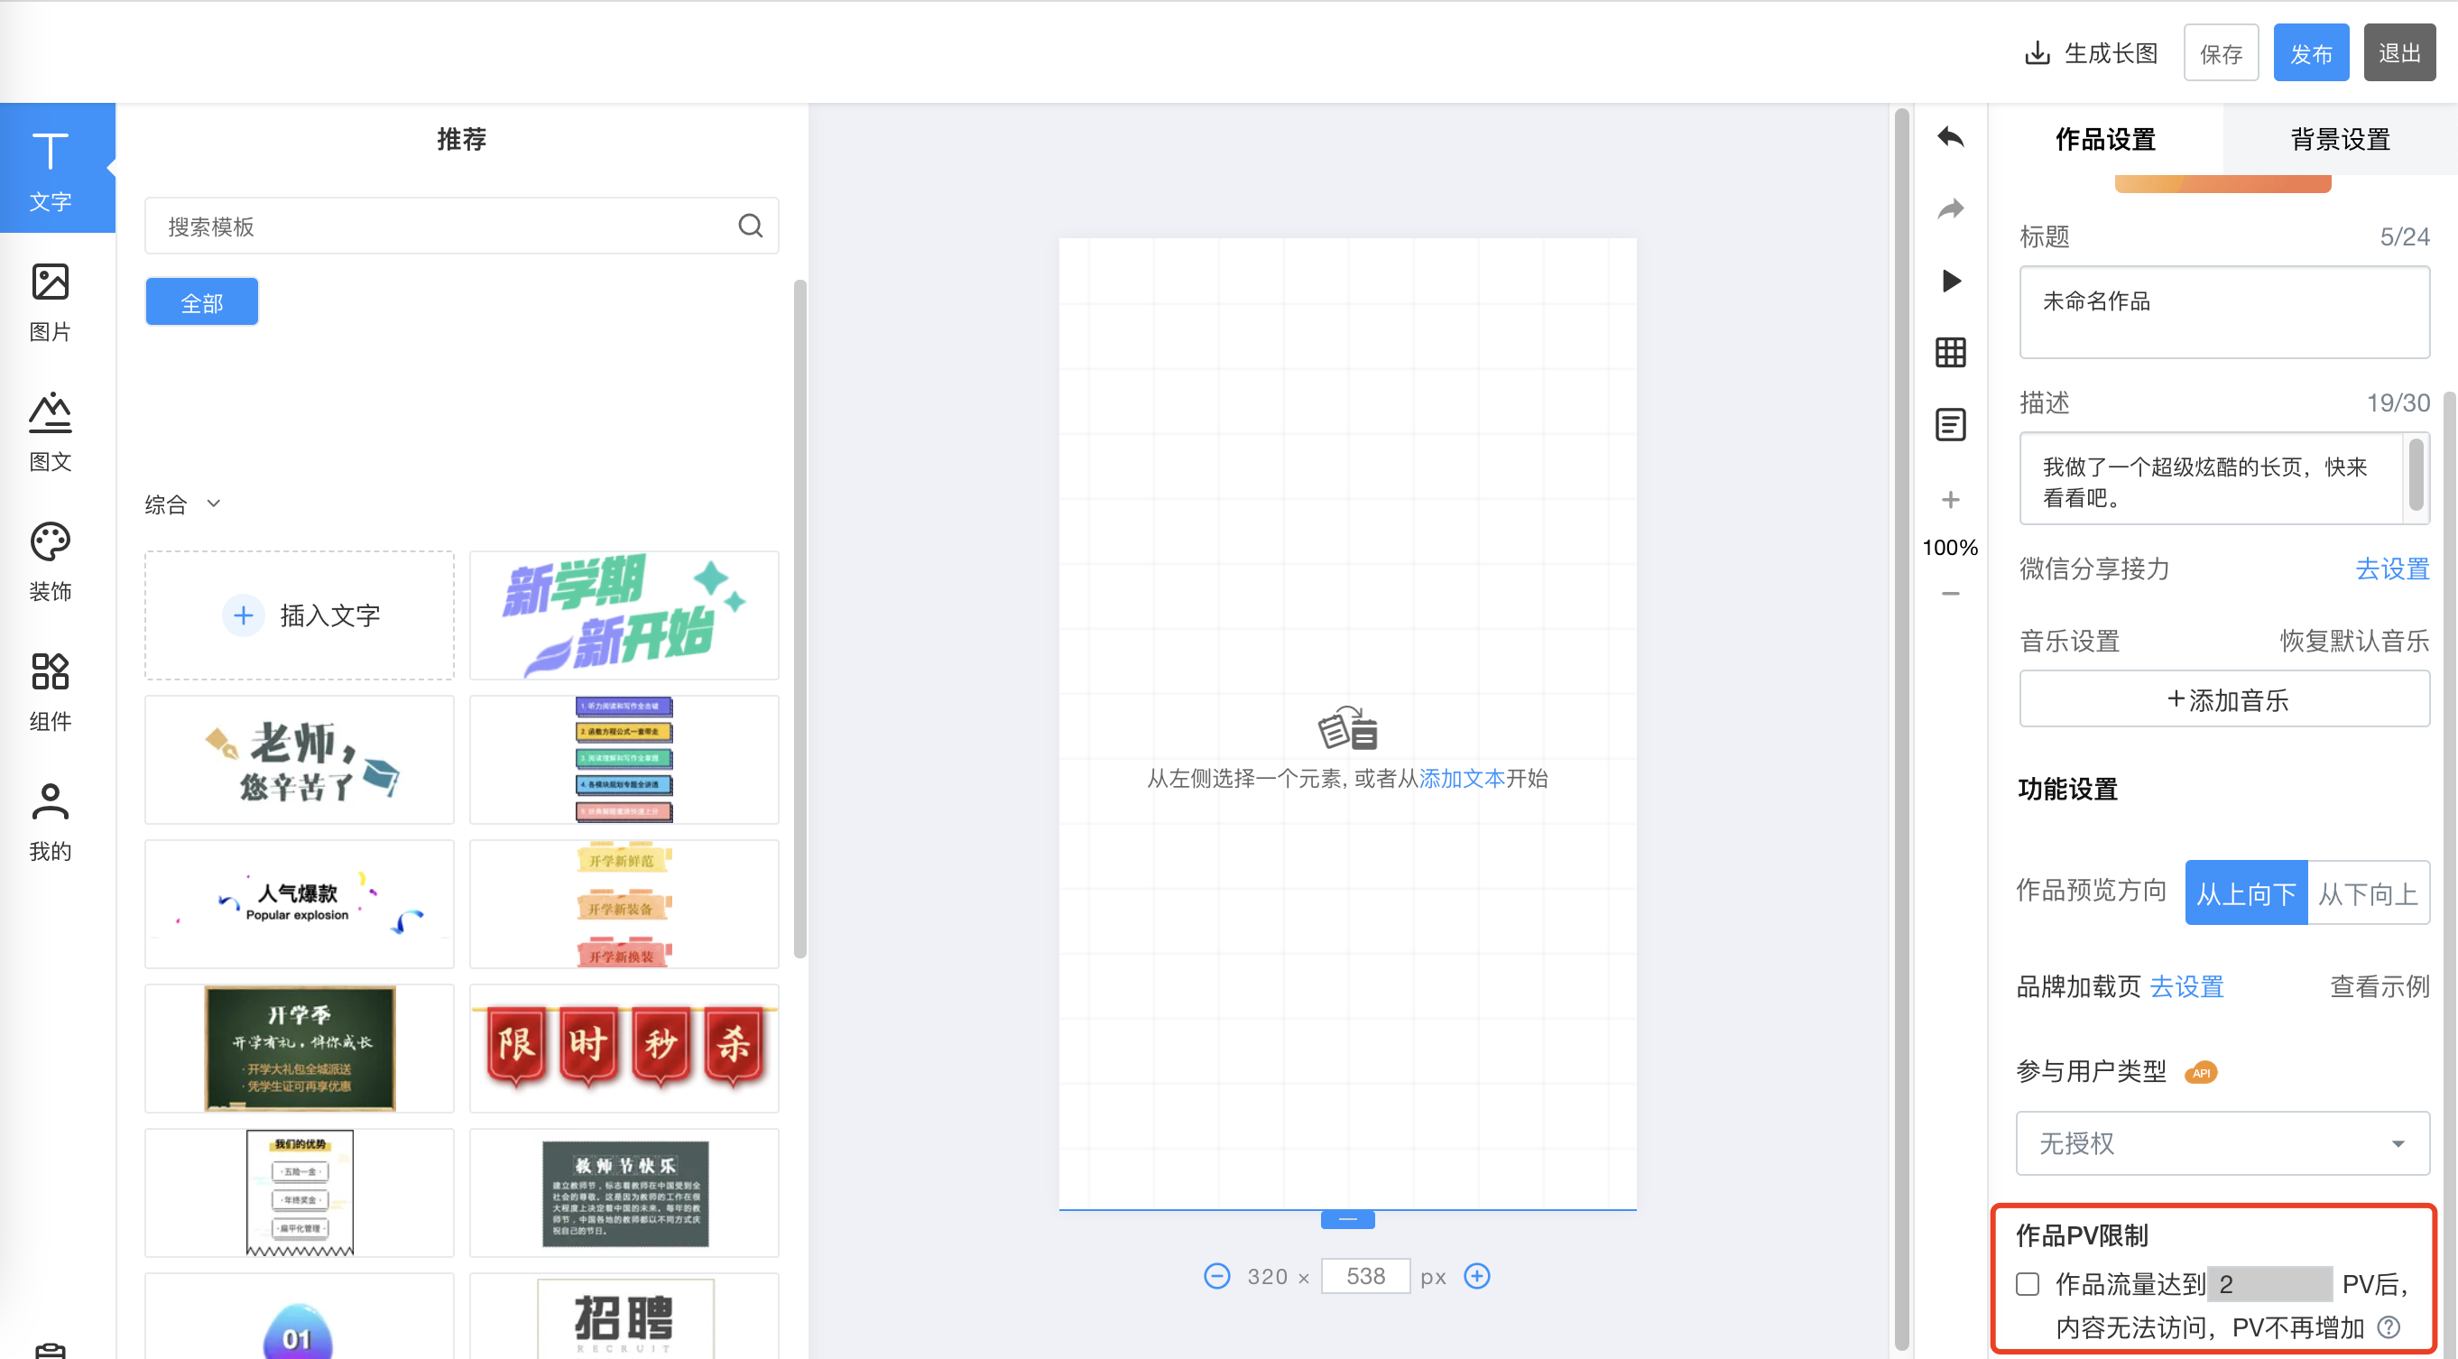Click the blue 发布 publish button
This screenshot has width=2458, height=1359.
(x=2311, y=52)
